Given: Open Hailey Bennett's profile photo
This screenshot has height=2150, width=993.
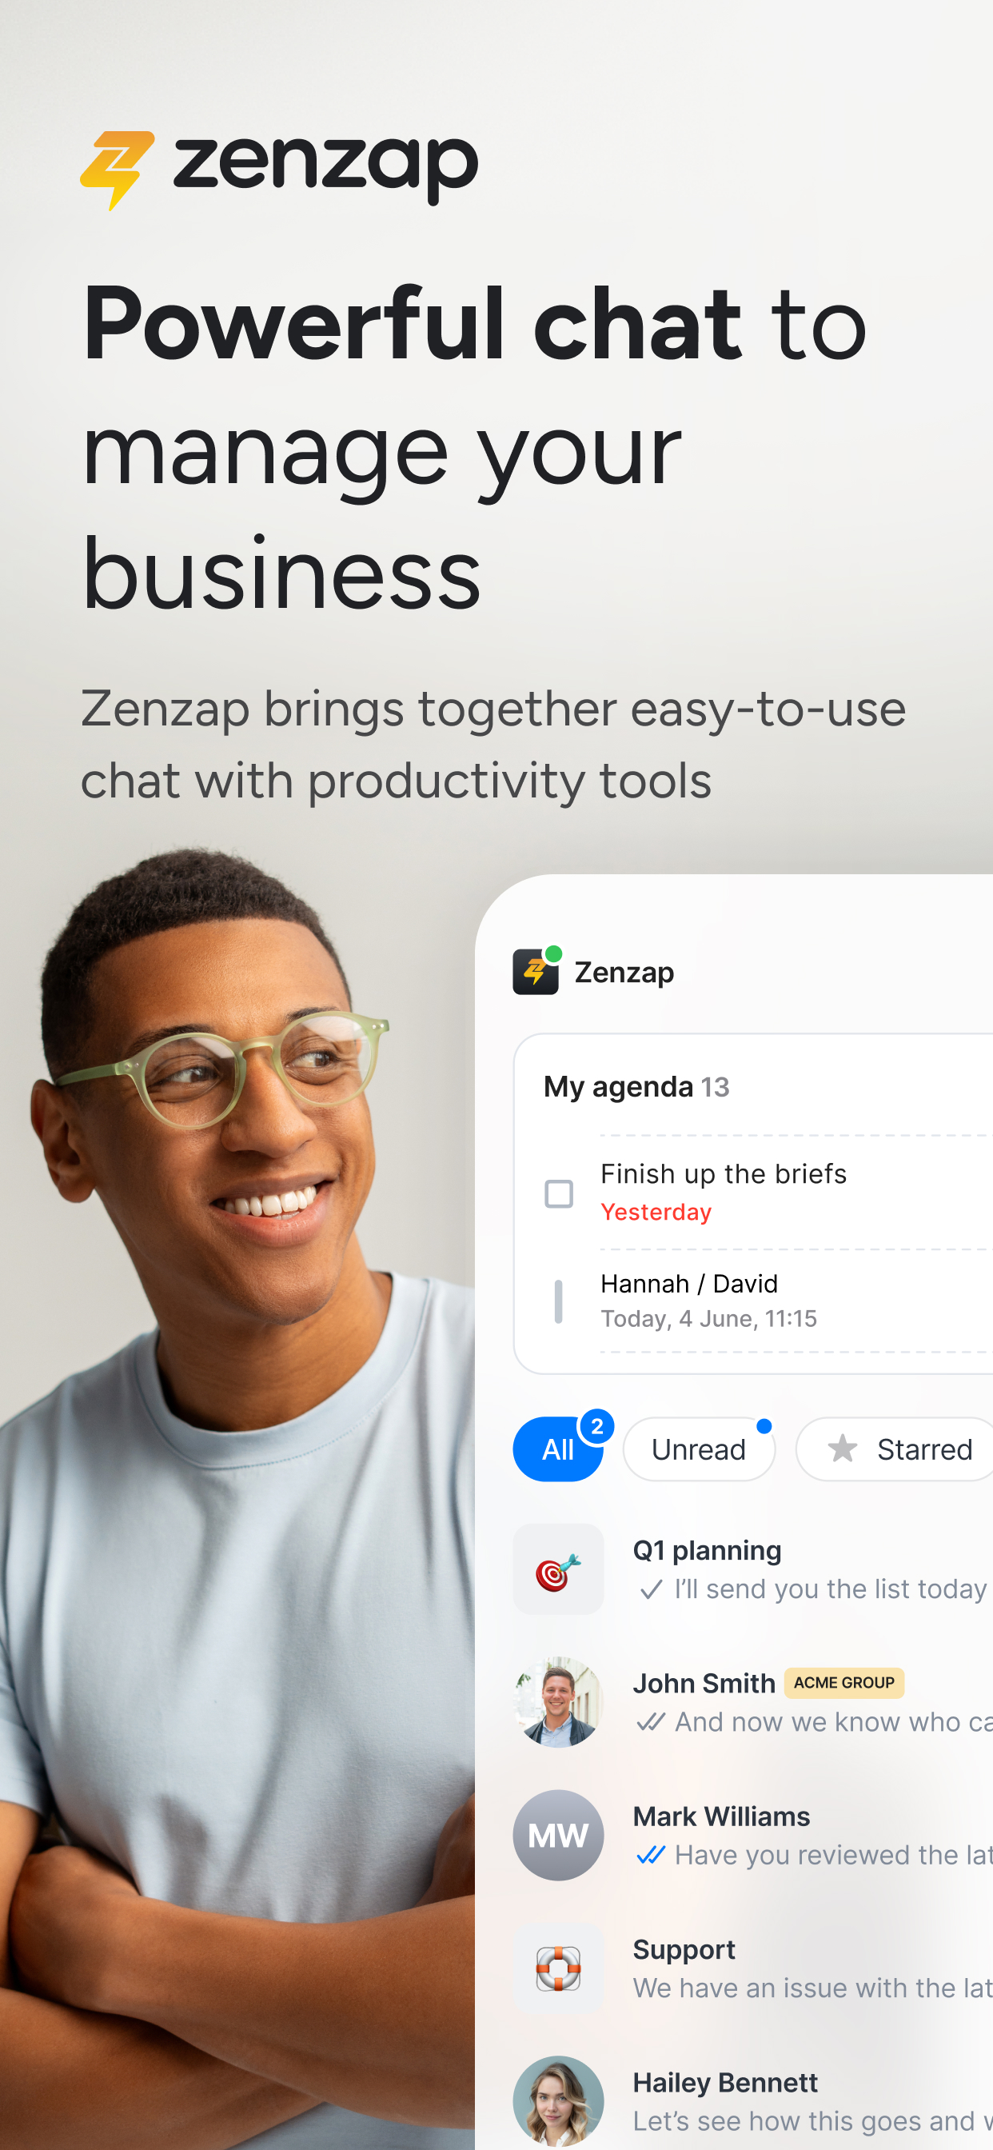Looking at the screenshot, I should point(558,2101).
